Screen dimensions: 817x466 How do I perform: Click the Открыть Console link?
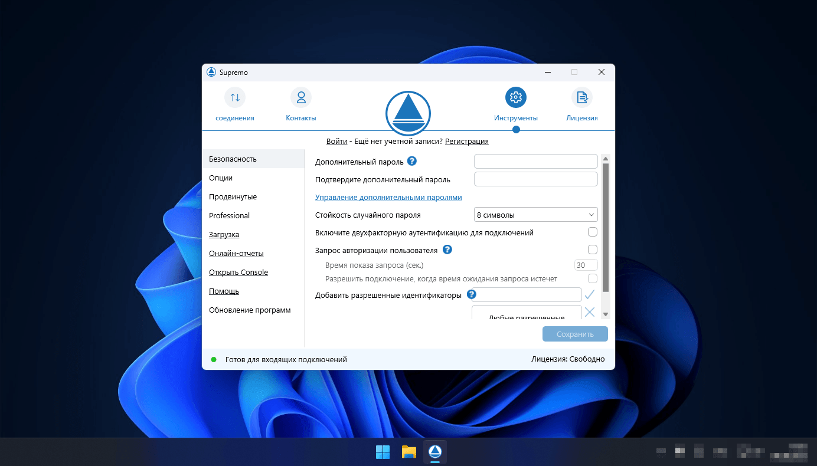238,272
